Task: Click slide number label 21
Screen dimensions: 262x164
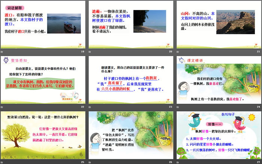Action: coord(259,52)
